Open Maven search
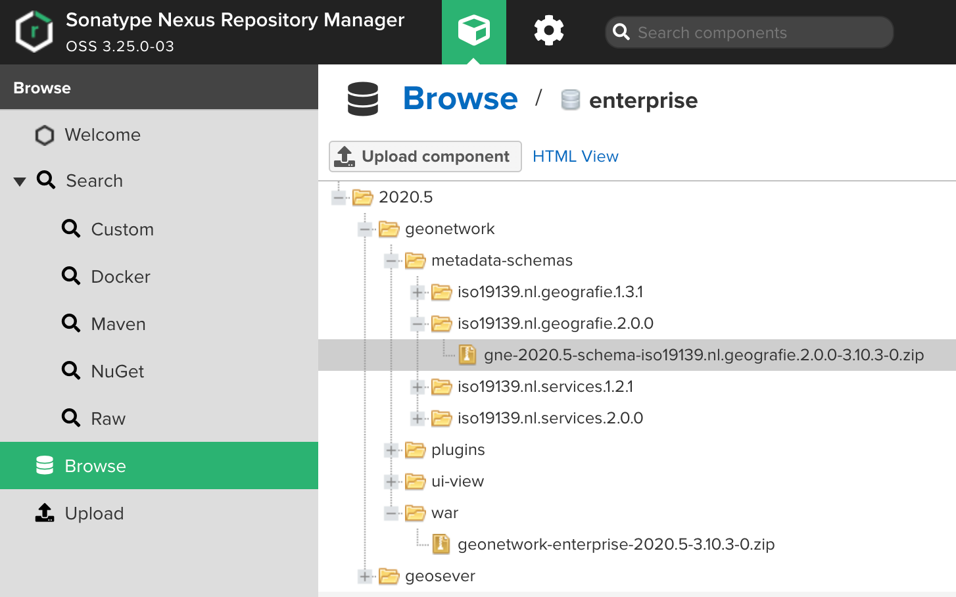 point(118,324)
